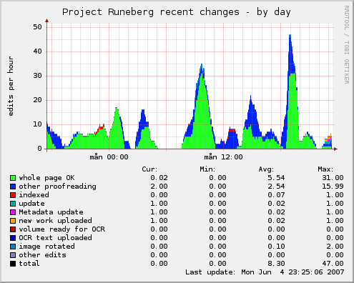Click the 'update' legend label above 'Metadata update'
The height and width of the screenshot is (283, 354).
31,204
